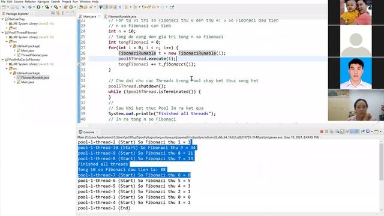Viewport: 384px width, 216px height.
Task: Toggle Scroll Lock in Console toolbar
Action: coord(342,131)
